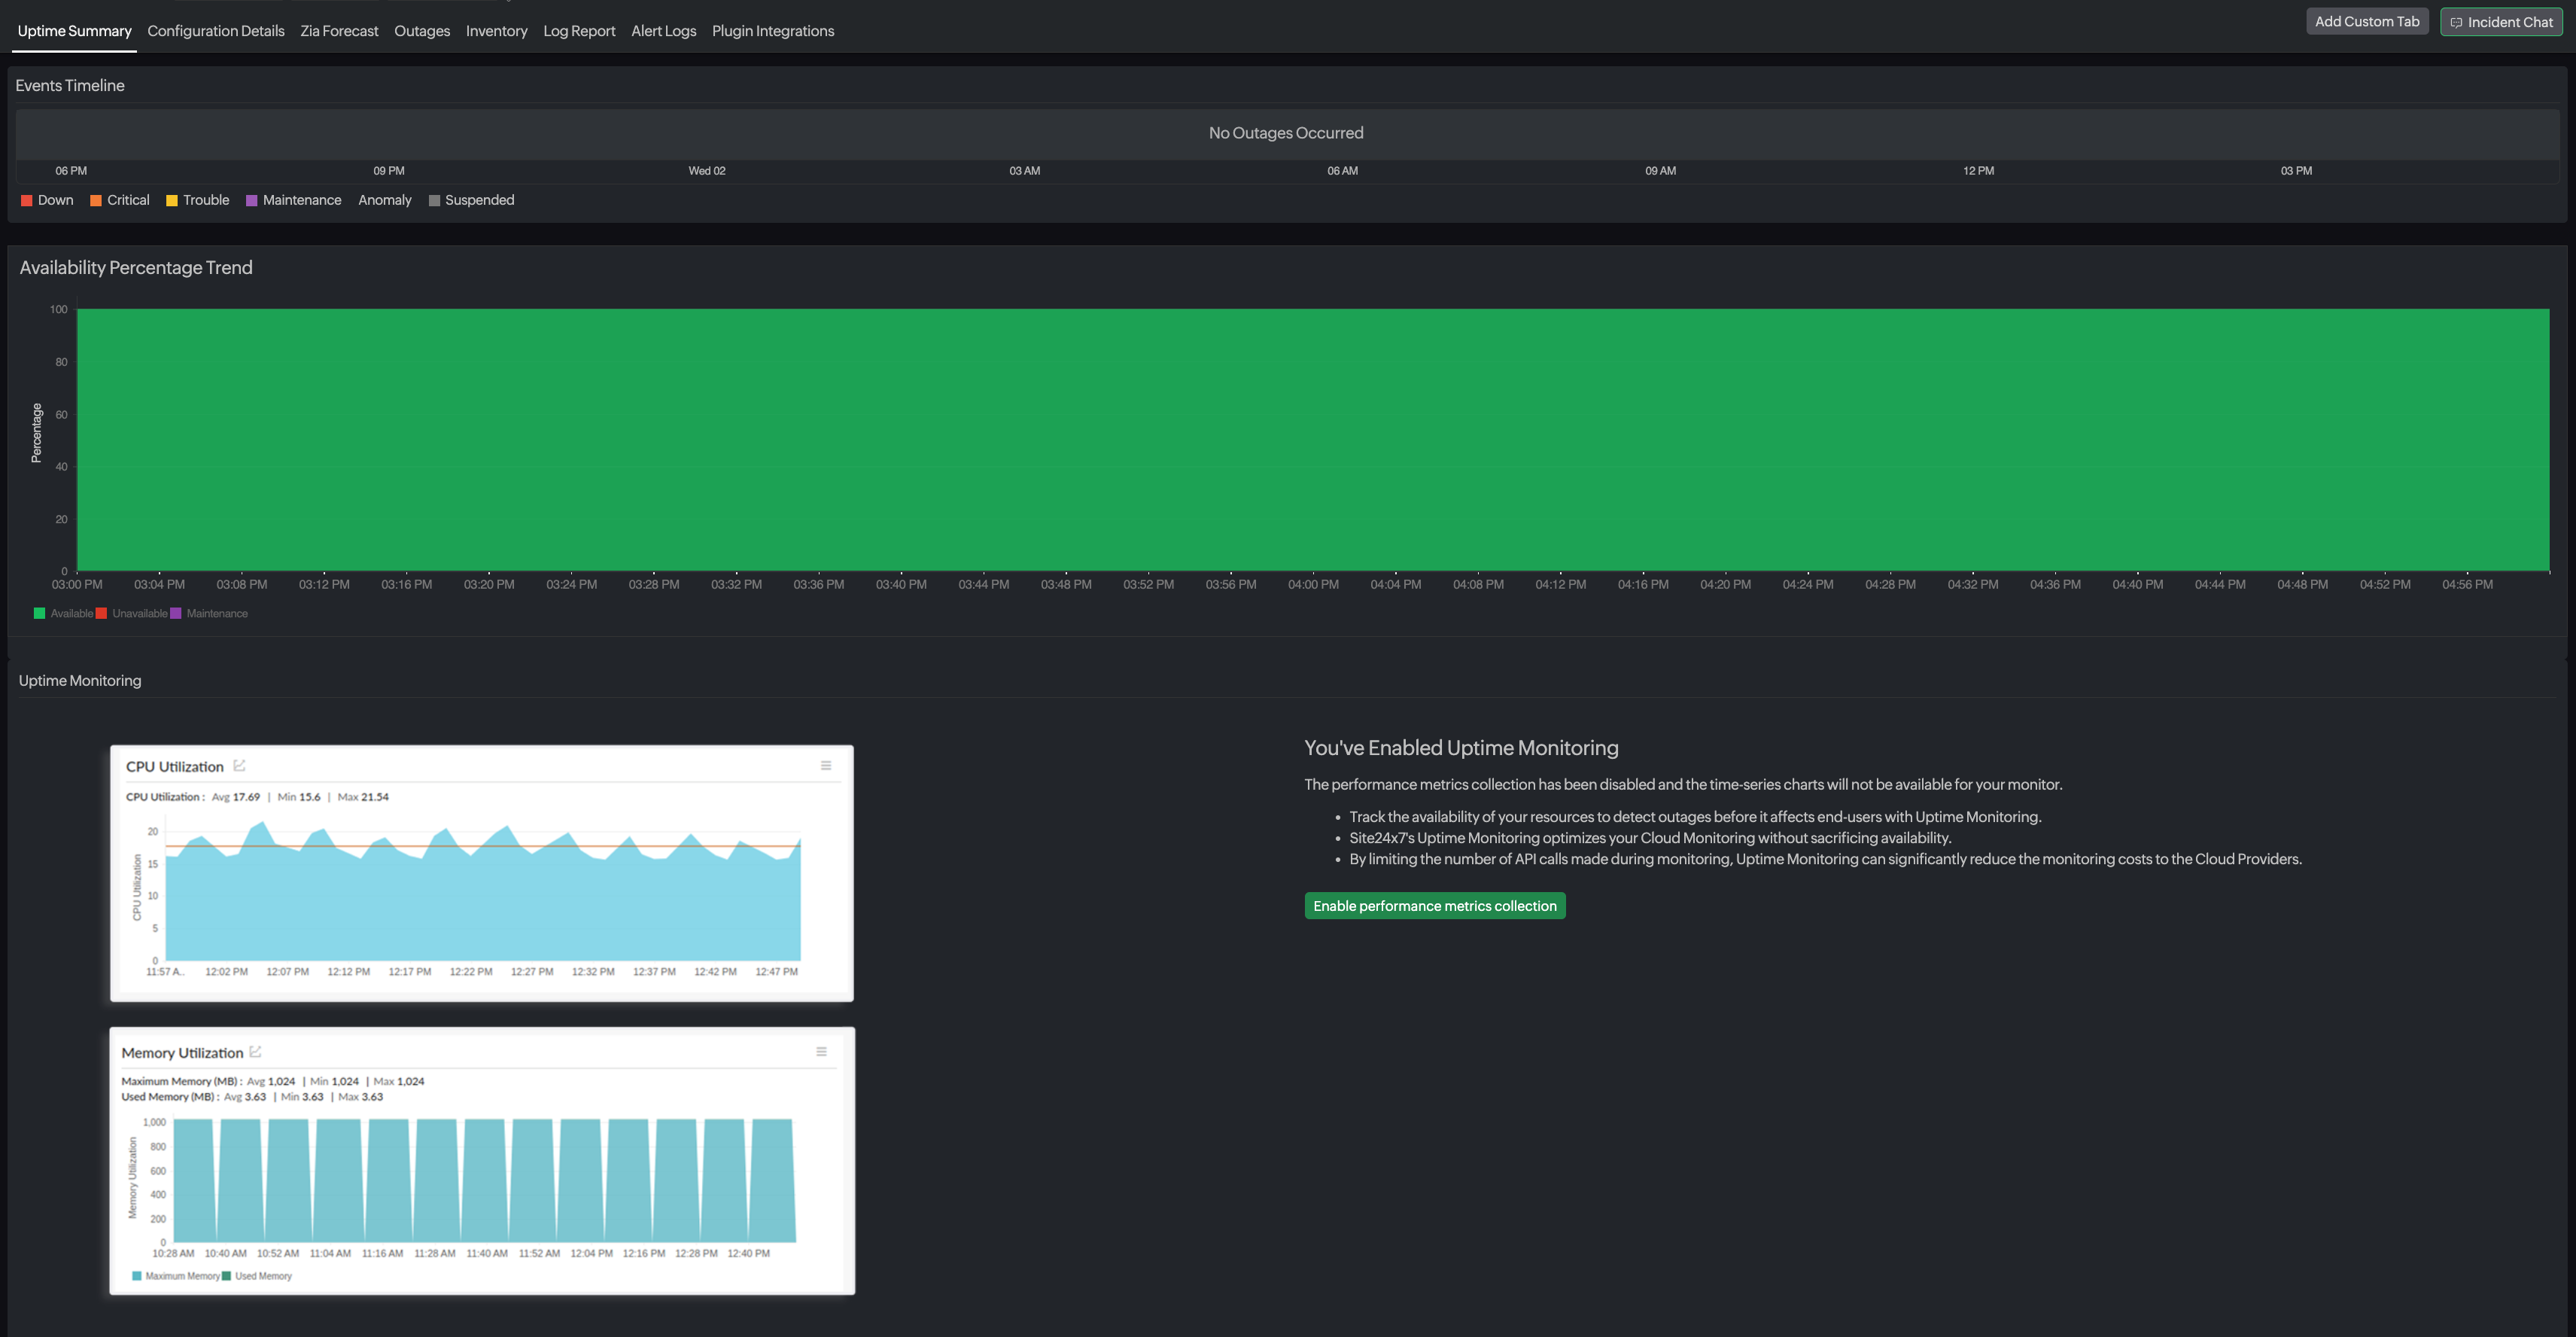2576x1337 pixels.
Task: Switch to the Configuration Details tab
Action: pos(216,31)
